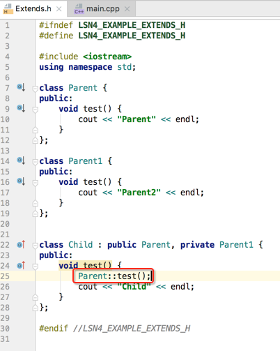Click the fold end marker on line 18
280x351 pixels.
(36, 203)
